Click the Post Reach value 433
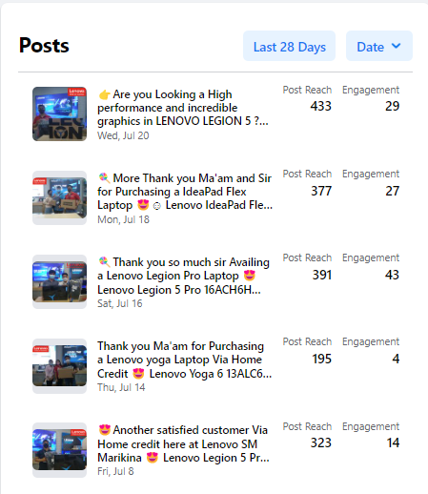 321,106
